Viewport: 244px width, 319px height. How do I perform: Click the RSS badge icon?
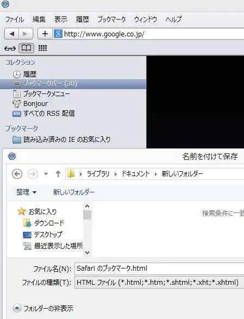(x=17, y=114)
